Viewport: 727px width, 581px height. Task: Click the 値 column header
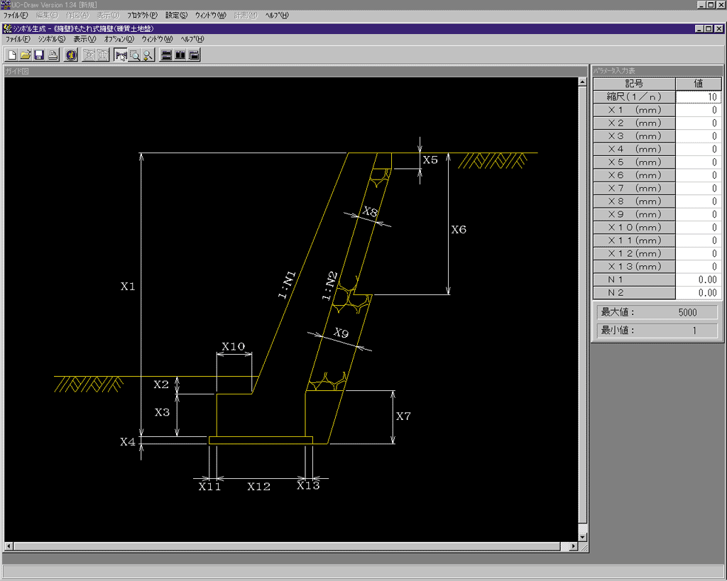[x=697, y=84]
